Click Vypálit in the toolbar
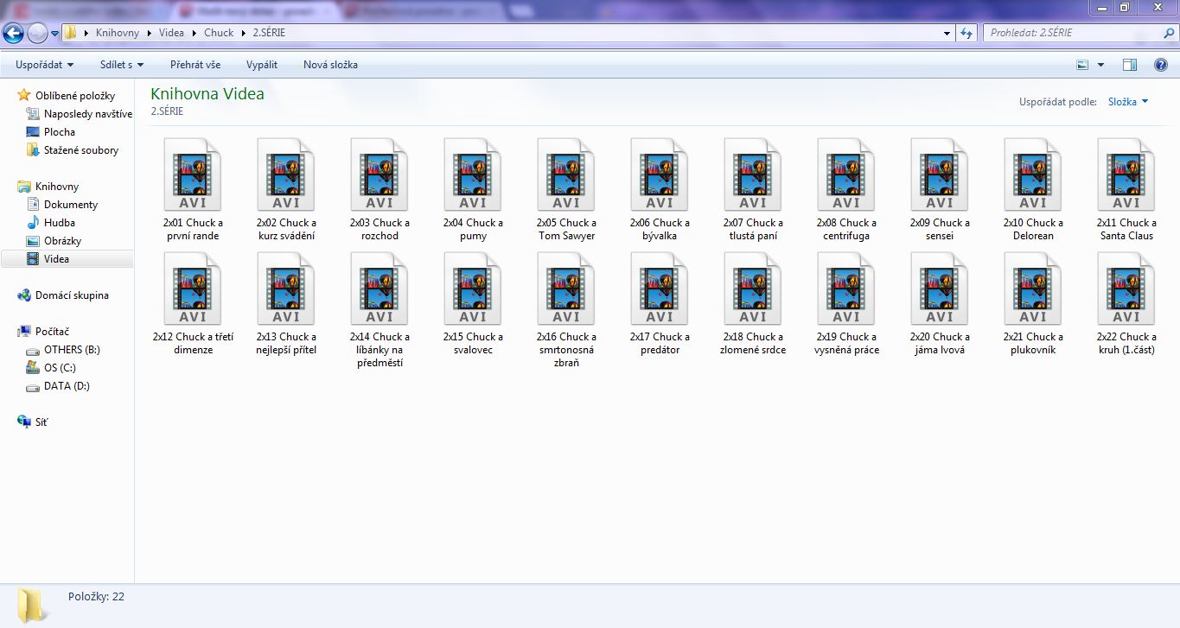The height and width of the screenshot is (628, 1180). [x=262, y=65]
